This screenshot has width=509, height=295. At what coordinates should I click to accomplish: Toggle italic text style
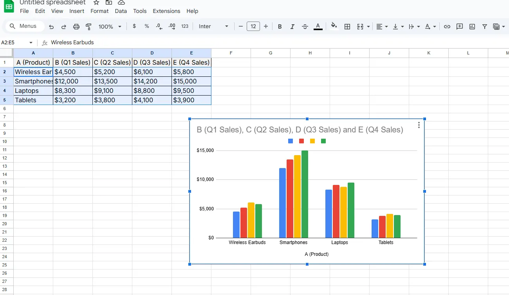click(292, 27)
